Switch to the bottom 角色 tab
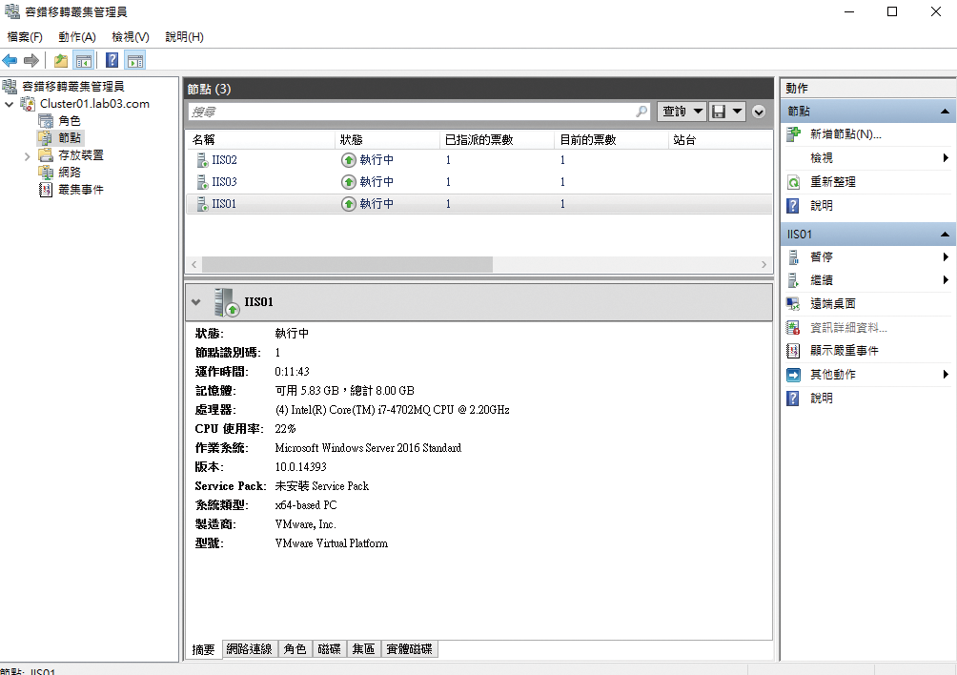Screen dimensions: 957x675 (295, 648)
